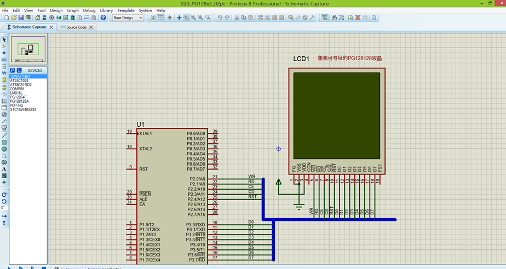Image resolution: width=506 pixels, height=269 pixels.
Task: Click P pick devices button
Action: click(12, 70)
